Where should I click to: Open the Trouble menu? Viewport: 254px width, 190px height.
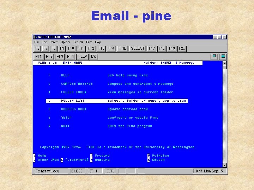[78, 42]
